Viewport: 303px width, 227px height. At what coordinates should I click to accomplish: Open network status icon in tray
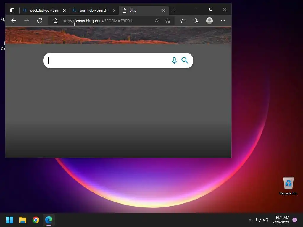(258, 220)
